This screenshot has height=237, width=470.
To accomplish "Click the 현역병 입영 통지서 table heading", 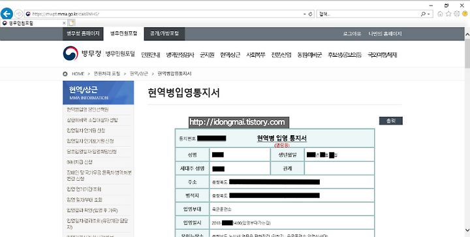I will coord(282,138).
